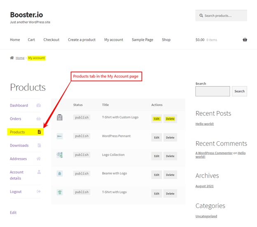Open August 2021 archive link
257x227 pixels.
point(204,186)
